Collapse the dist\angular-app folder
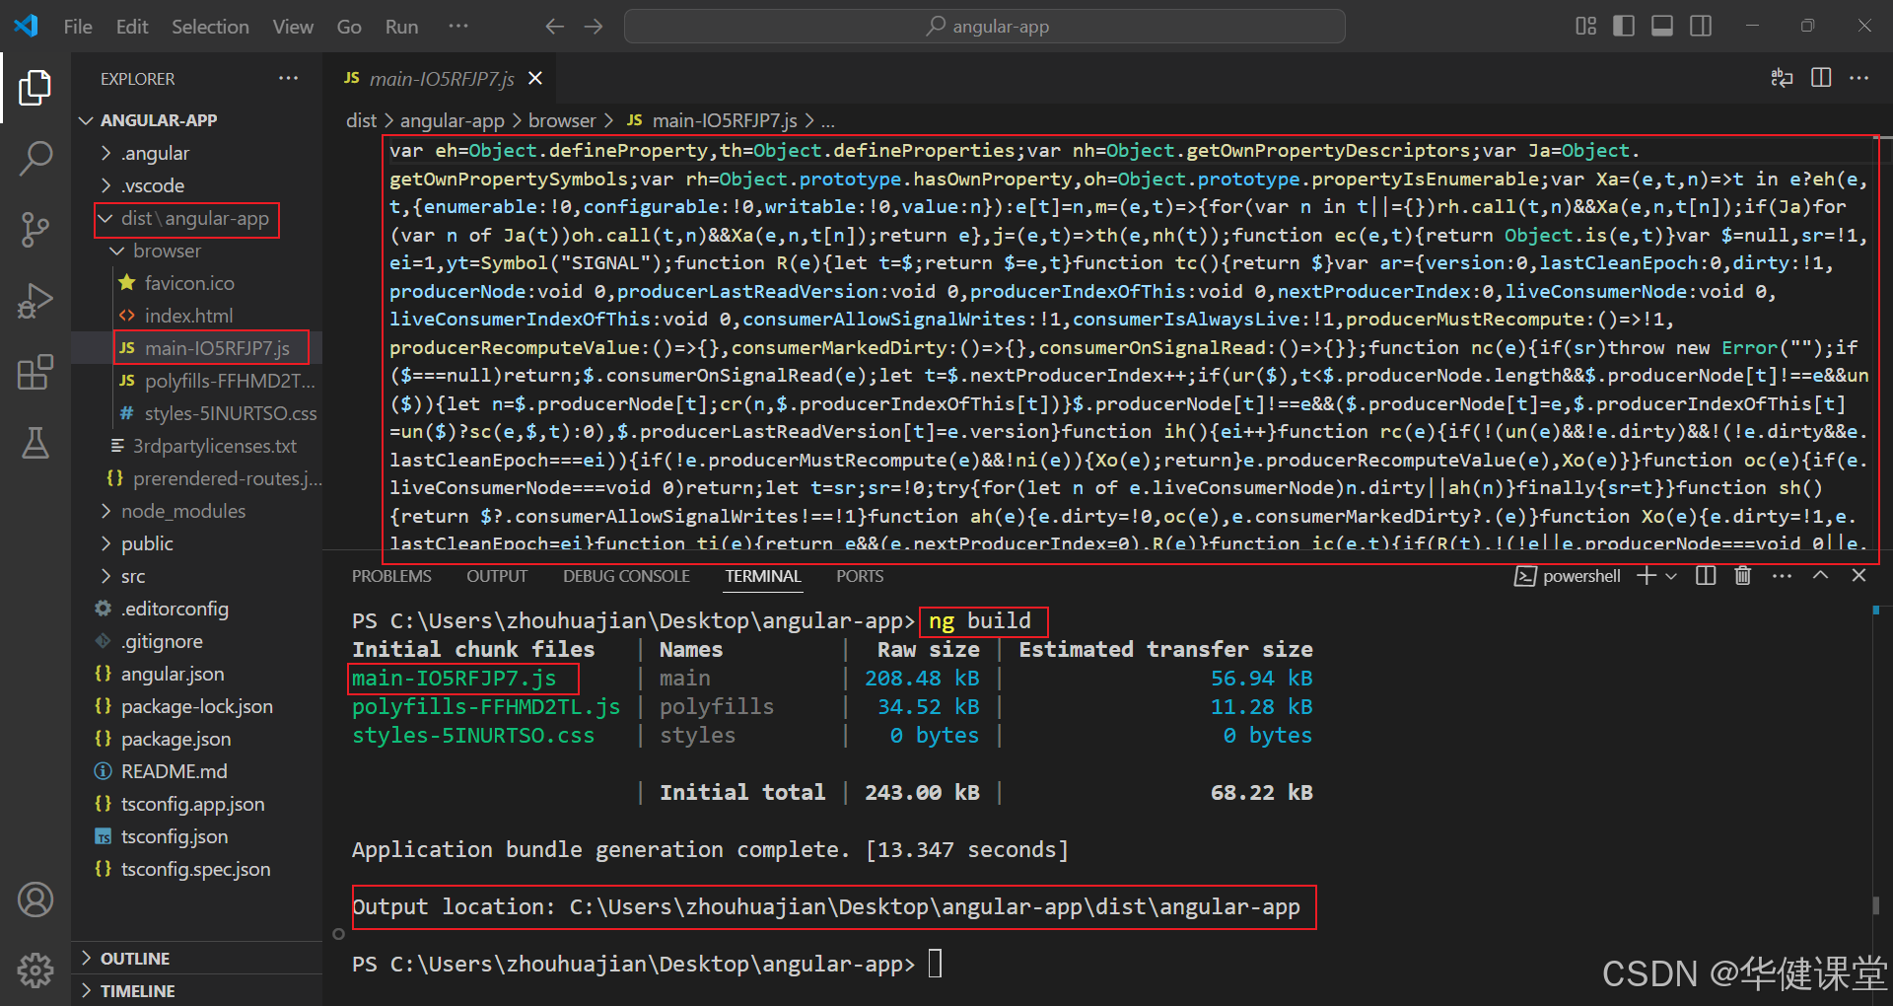The width and height of the screenshot is (1893, 1006). [197, 218]
